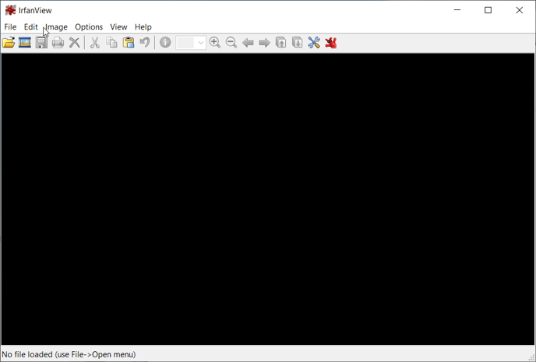Go to previous file with left arrow
536x362 pixels.
point(248,43)
